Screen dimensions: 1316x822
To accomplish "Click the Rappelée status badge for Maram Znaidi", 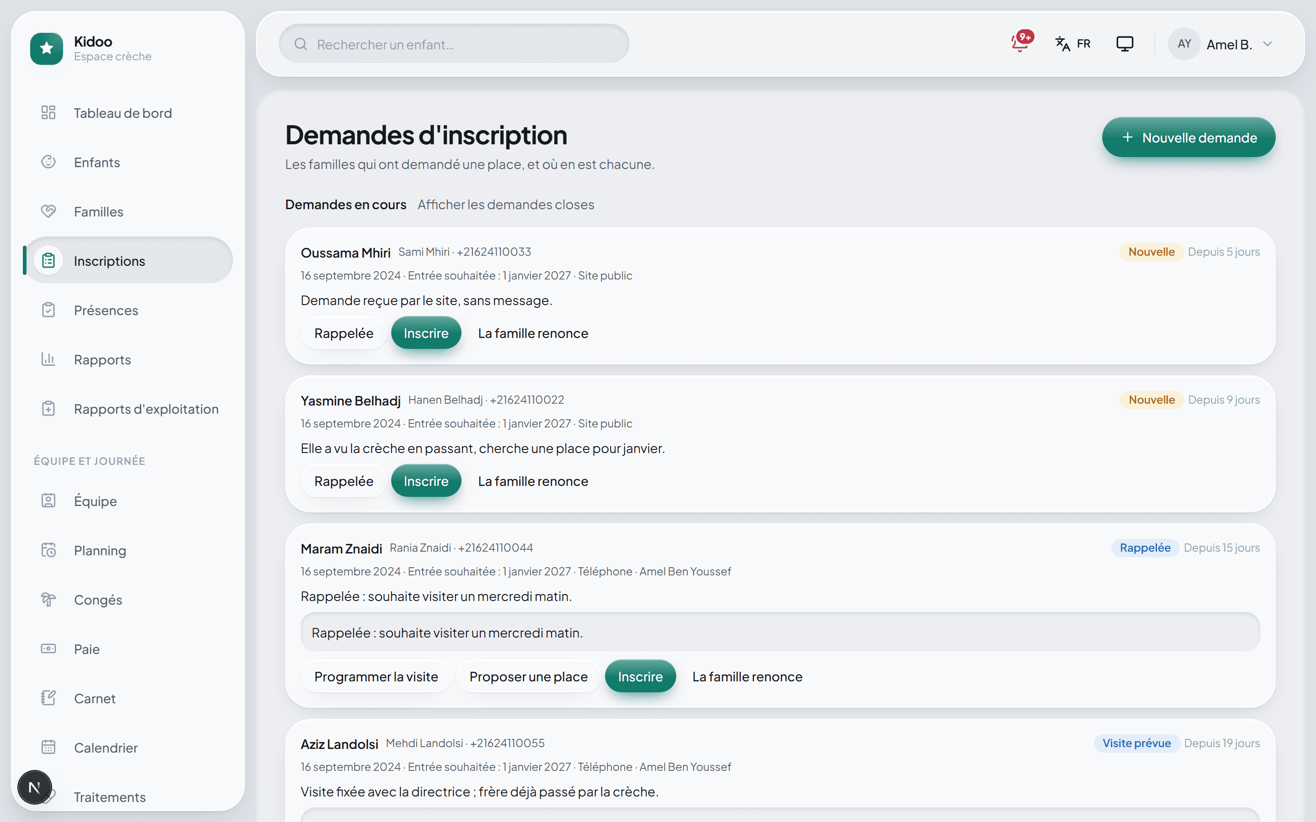I will [x=1145, y=548].
